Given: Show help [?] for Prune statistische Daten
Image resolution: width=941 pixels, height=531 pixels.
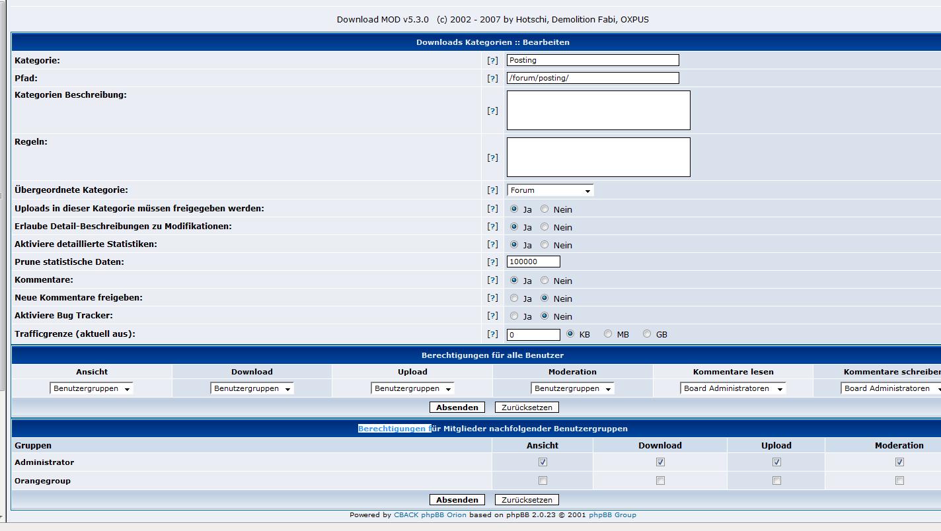Looking at the screenshot, I should (492, 262).
